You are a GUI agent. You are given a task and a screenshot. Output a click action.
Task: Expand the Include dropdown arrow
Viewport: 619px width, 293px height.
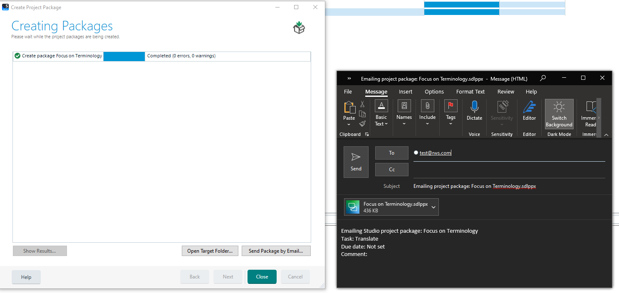pyautogui.click(x=427, y=124)
